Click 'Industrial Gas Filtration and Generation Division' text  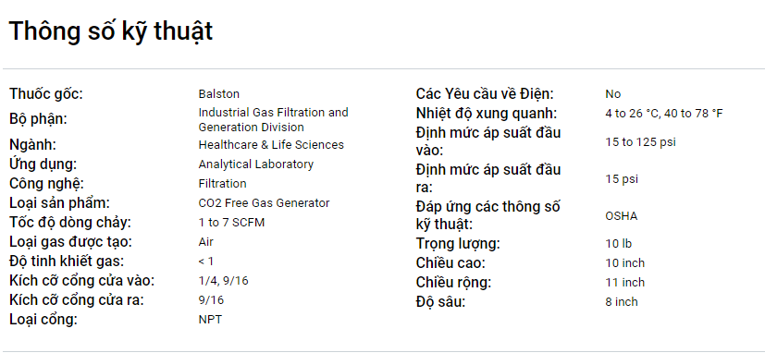pyautogui.click(x=273, y=119)
